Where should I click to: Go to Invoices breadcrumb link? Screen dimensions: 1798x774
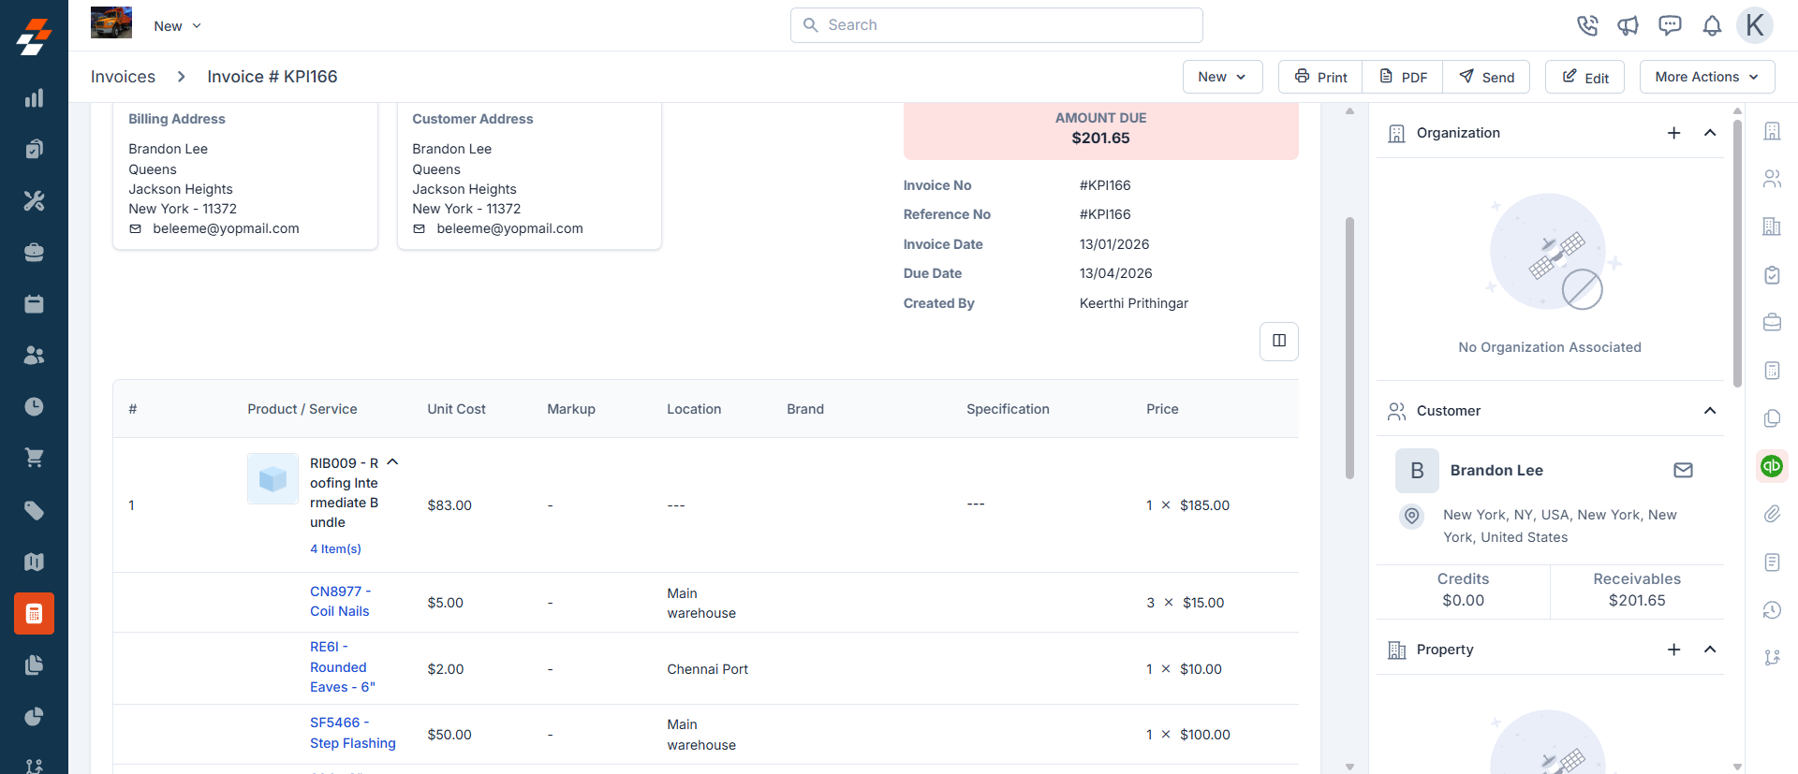coord(123,77)
